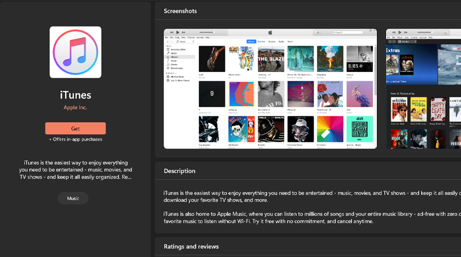461x257 pixels.
Task: Click the Store tab in the screenshot
Action: [290, 41]
